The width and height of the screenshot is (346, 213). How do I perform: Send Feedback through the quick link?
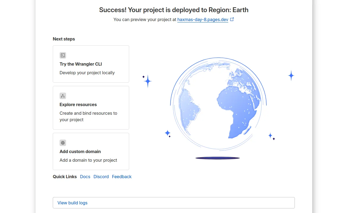coord(122,177)
